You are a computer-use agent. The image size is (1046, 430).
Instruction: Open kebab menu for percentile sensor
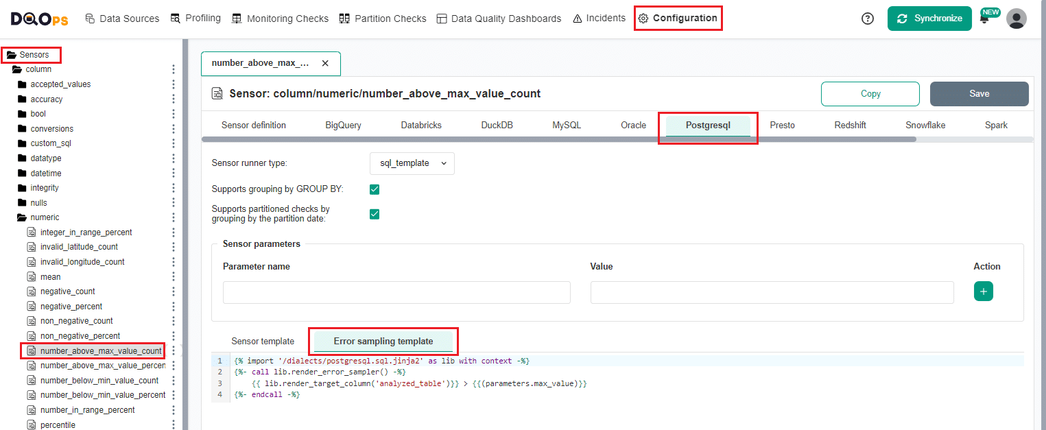coord(174,425)
